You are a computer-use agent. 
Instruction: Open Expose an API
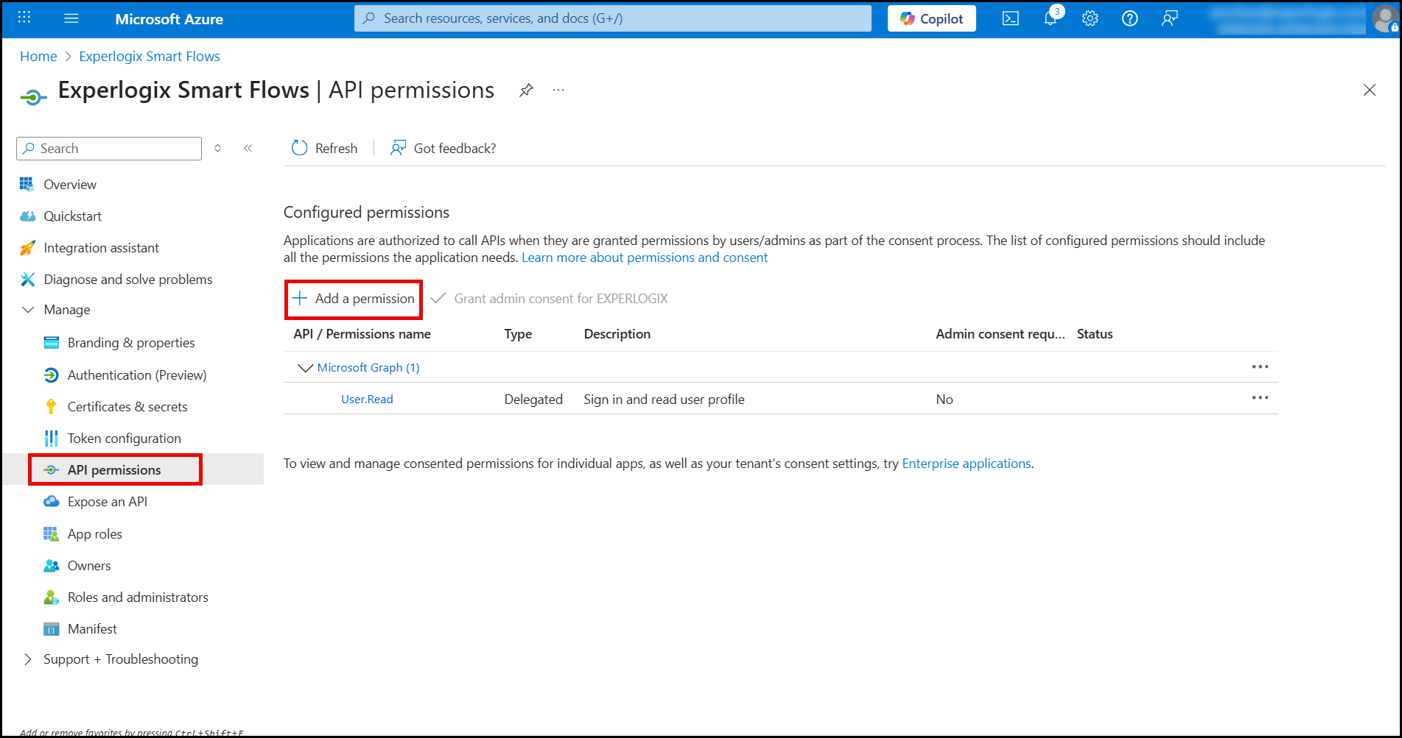pyautogui.click(x=107, y=501)
